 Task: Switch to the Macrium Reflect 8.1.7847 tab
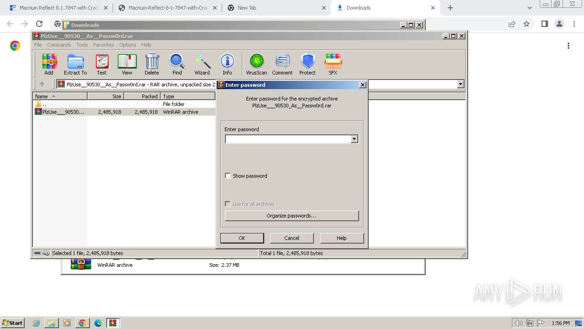pyautogui.click(x=57, y=8)
